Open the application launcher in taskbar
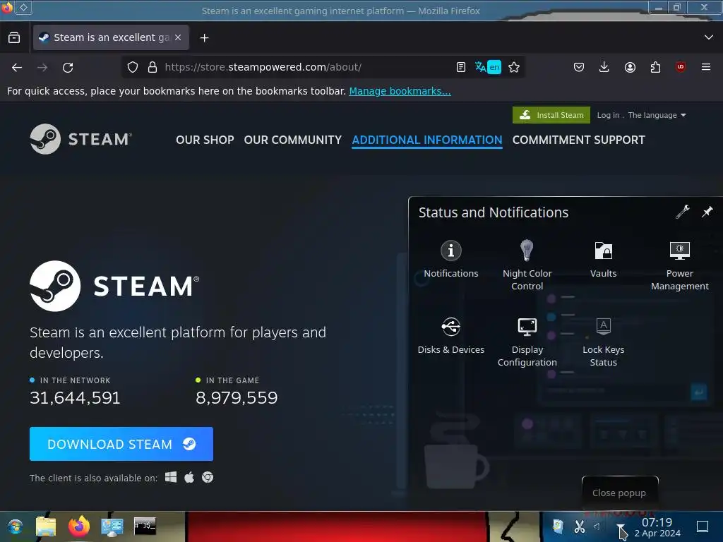The height and width of the screenshot is (542, 723). pyautogui.click(x=15, y=526)
